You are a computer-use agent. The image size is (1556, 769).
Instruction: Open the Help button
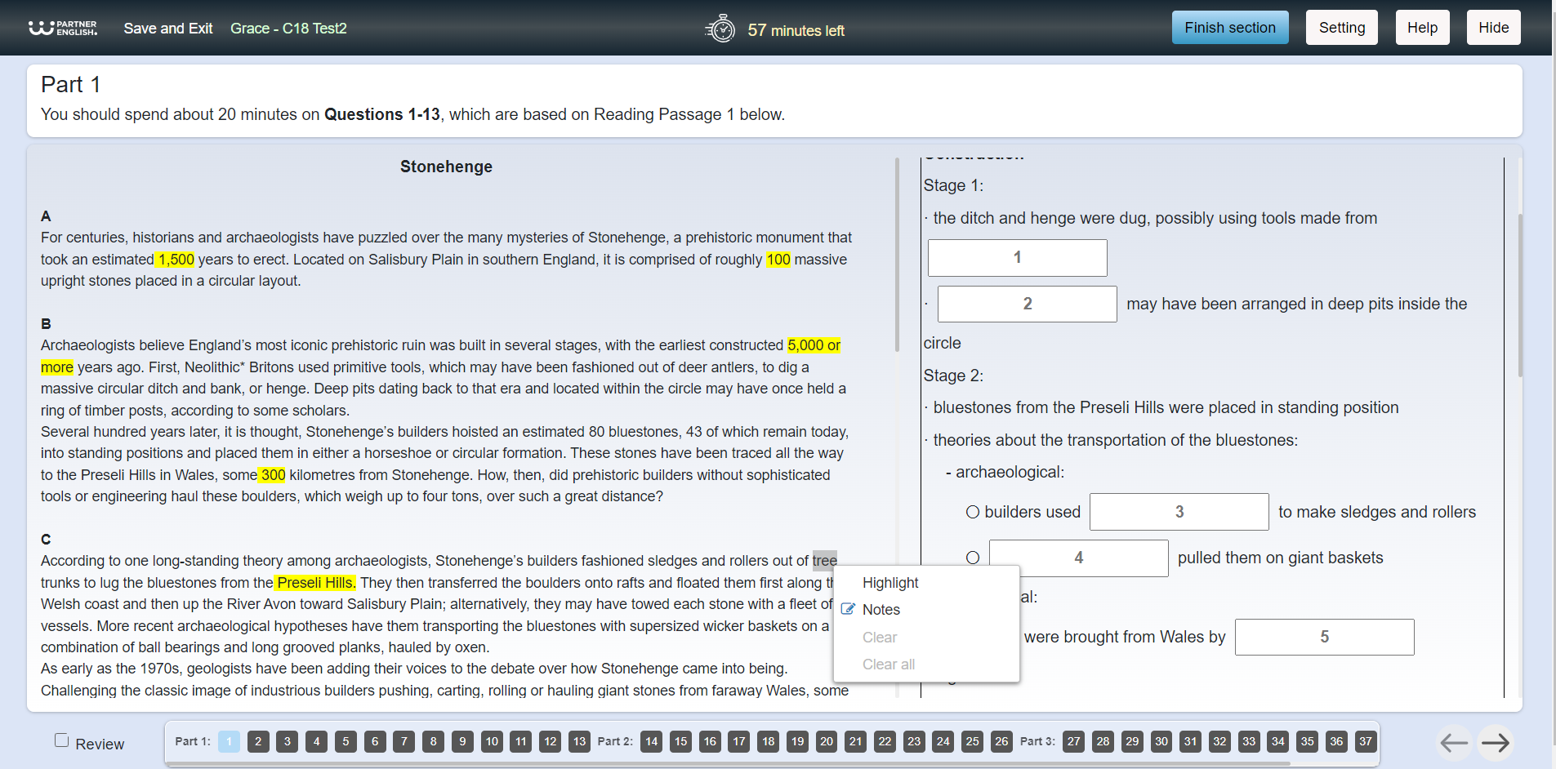tap(1422, 28)
